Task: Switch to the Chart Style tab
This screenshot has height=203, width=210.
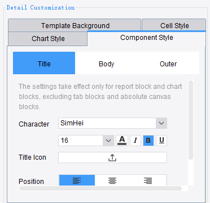Action: click(x=48, y=39)
